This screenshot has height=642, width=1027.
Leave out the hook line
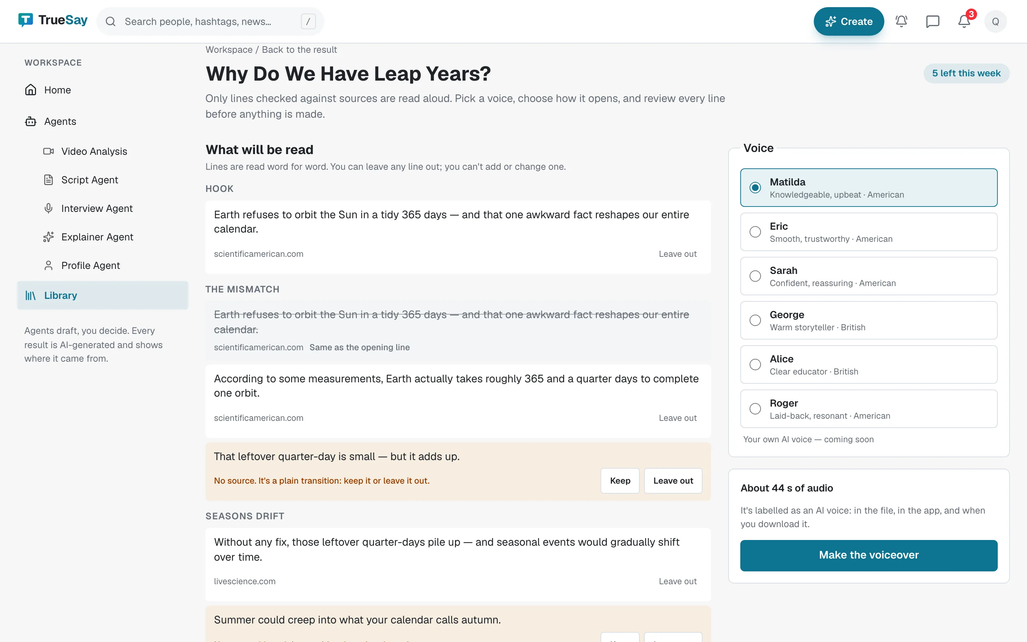point(677,254)
